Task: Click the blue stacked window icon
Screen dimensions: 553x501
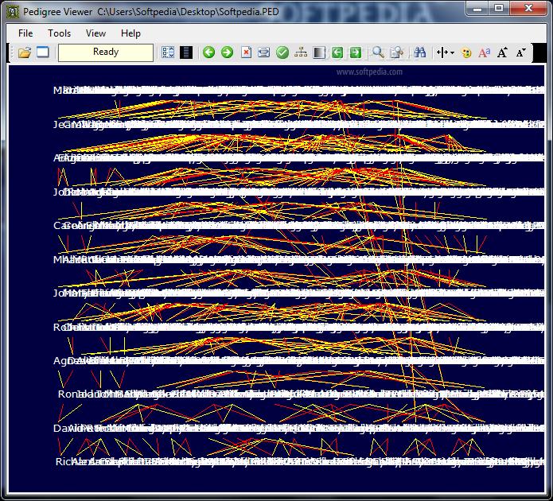Action: coord(264,52)
